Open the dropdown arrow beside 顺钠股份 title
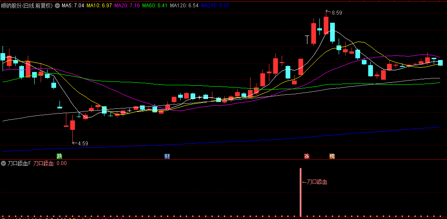Viewport: 447px width, 219px height. point(57,6)
